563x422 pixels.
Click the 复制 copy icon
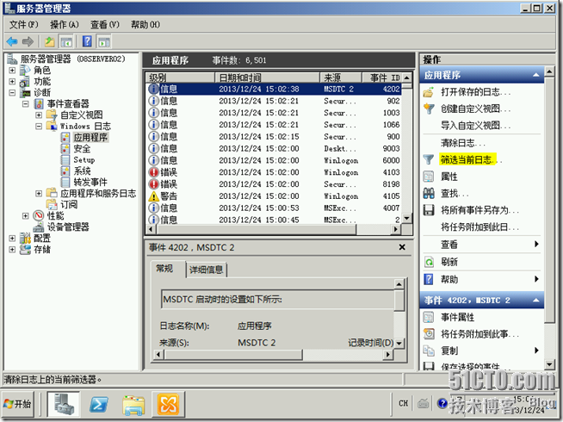(429, 351)
